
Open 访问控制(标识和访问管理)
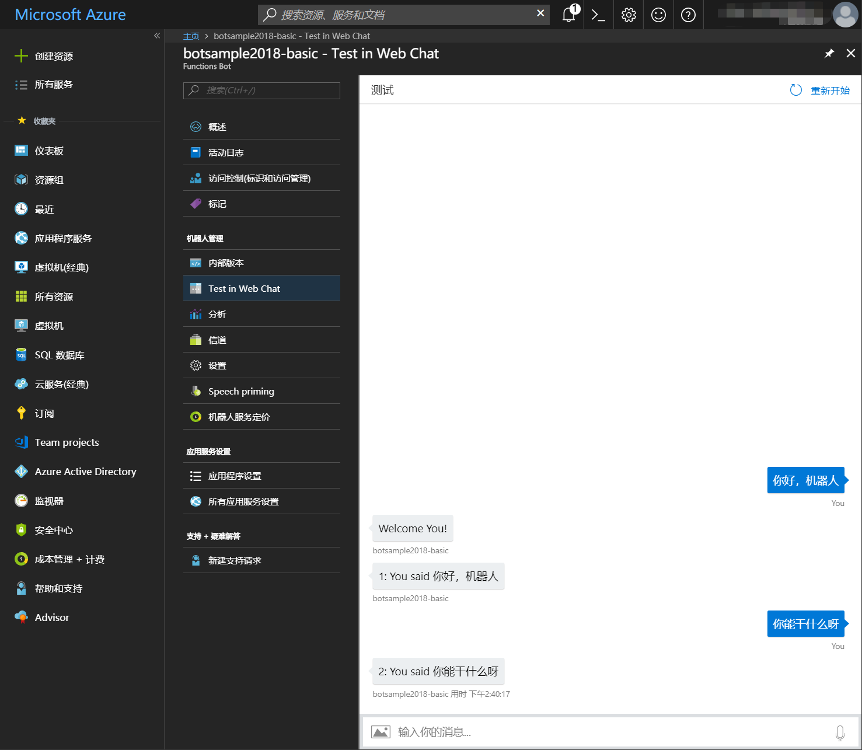[260, 178]
